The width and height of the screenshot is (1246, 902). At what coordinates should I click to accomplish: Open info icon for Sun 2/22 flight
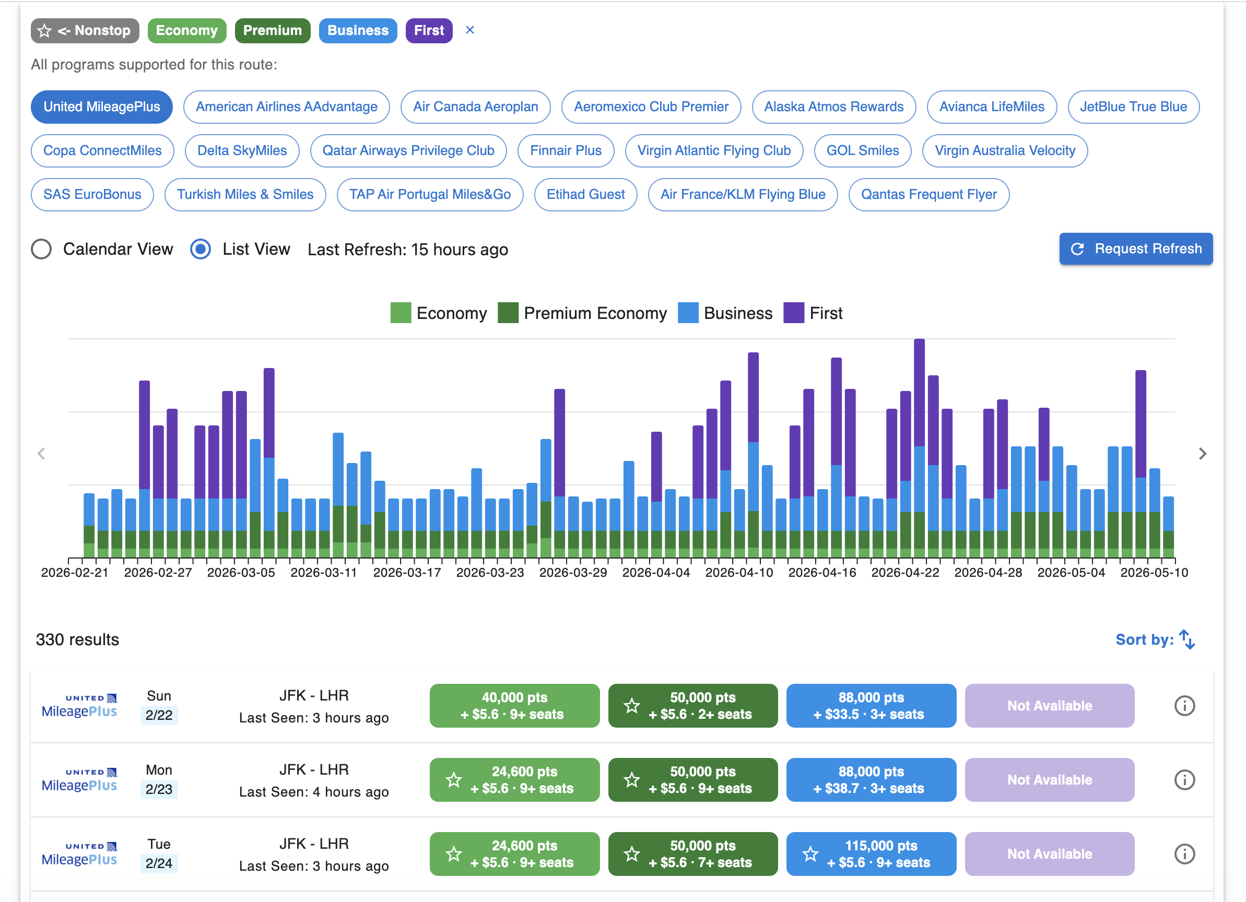tap(1184, 705)
